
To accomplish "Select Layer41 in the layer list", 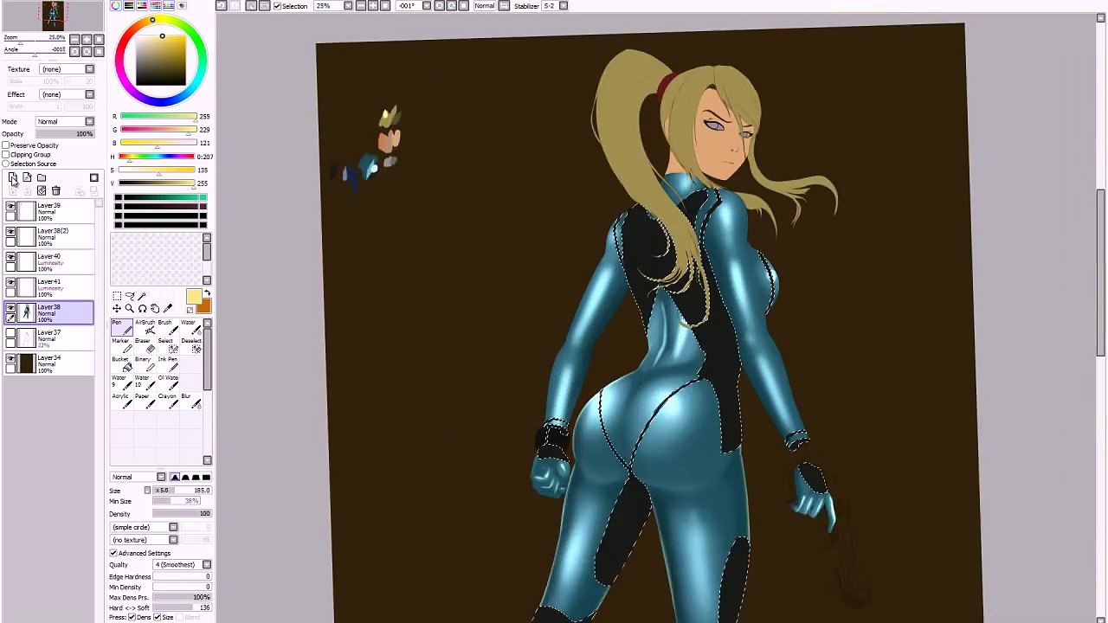I will click(x=49, y=288).
